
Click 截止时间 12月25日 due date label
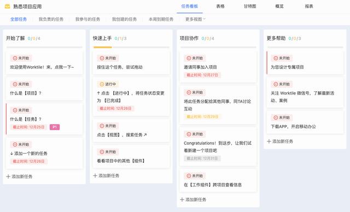(28, 127)
